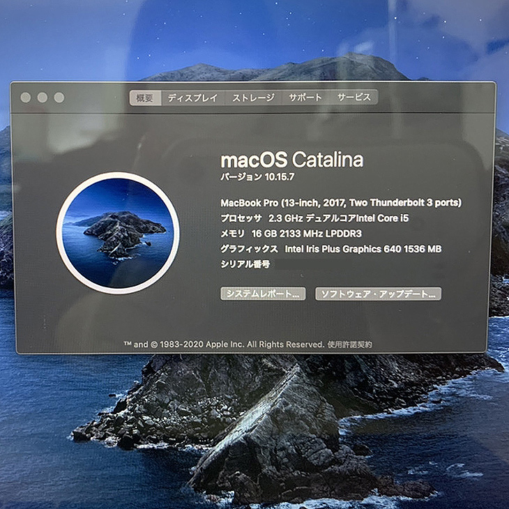Click the macOS Catalina island logo
The width and height of the screenshot is (509, 509).
(118, 233)
